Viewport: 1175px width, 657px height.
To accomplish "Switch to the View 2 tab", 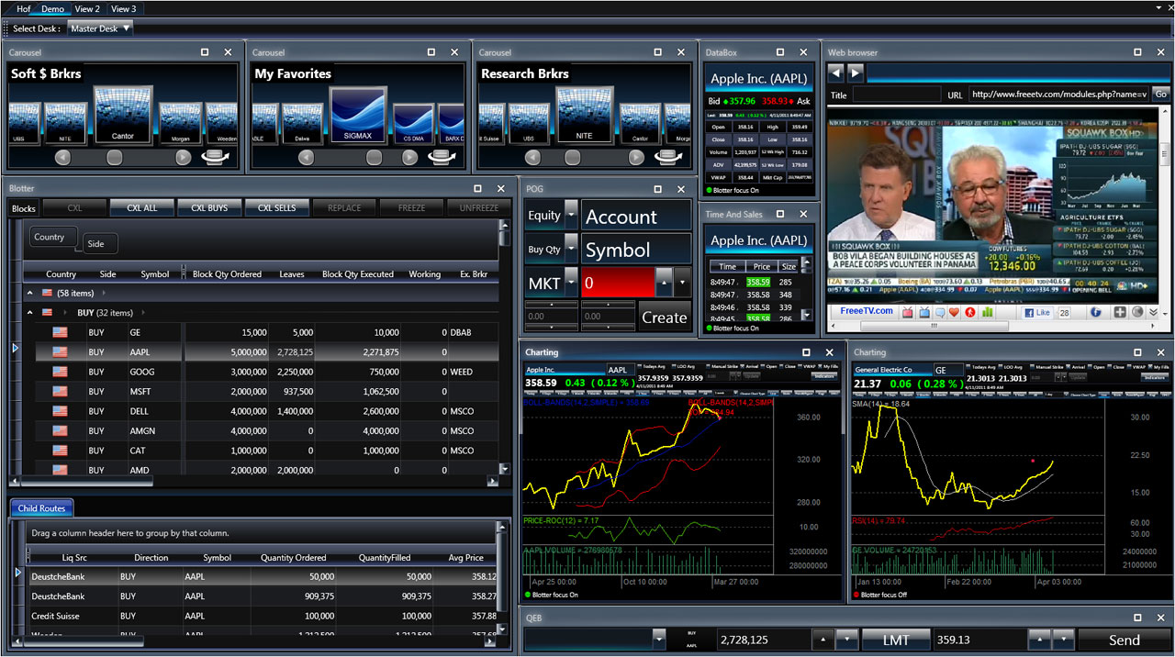I will (87, 8).
